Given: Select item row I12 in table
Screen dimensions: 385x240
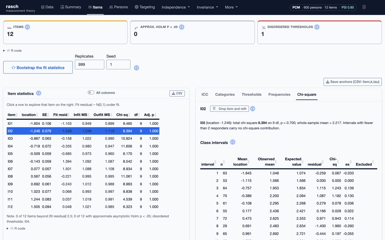Looking at the screenshot, I should 83,207.
